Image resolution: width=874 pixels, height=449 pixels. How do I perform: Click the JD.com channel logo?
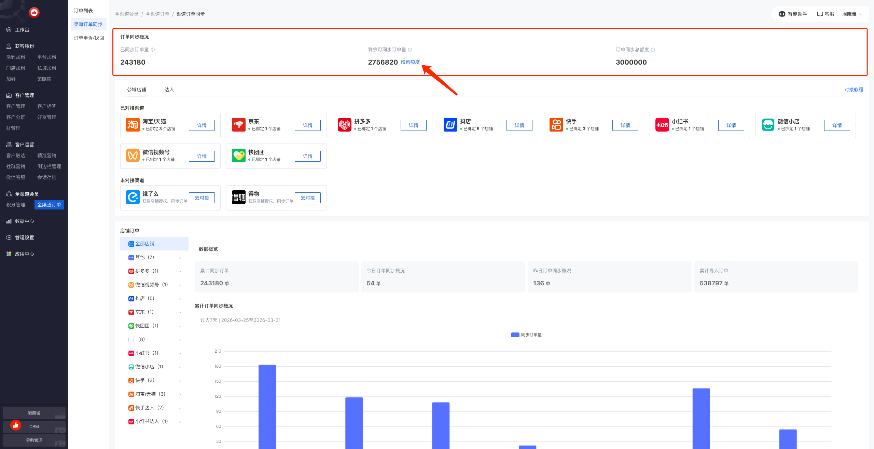point(238,125)
